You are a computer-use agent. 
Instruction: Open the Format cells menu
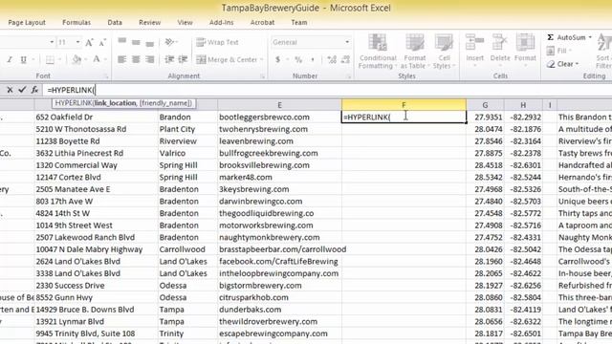(x=525, y=51)
